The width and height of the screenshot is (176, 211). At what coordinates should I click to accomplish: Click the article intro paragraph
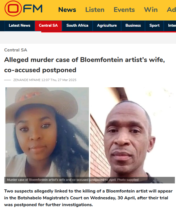point(88,198)
